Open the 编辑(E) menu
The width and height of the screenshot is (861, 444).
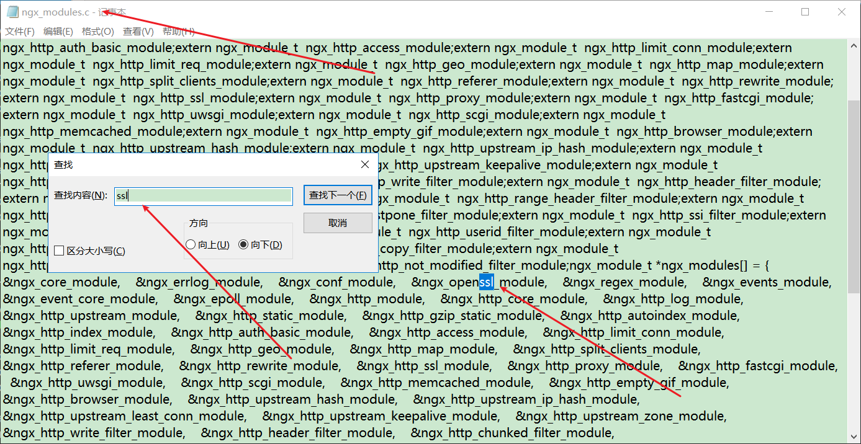point(58,31)
